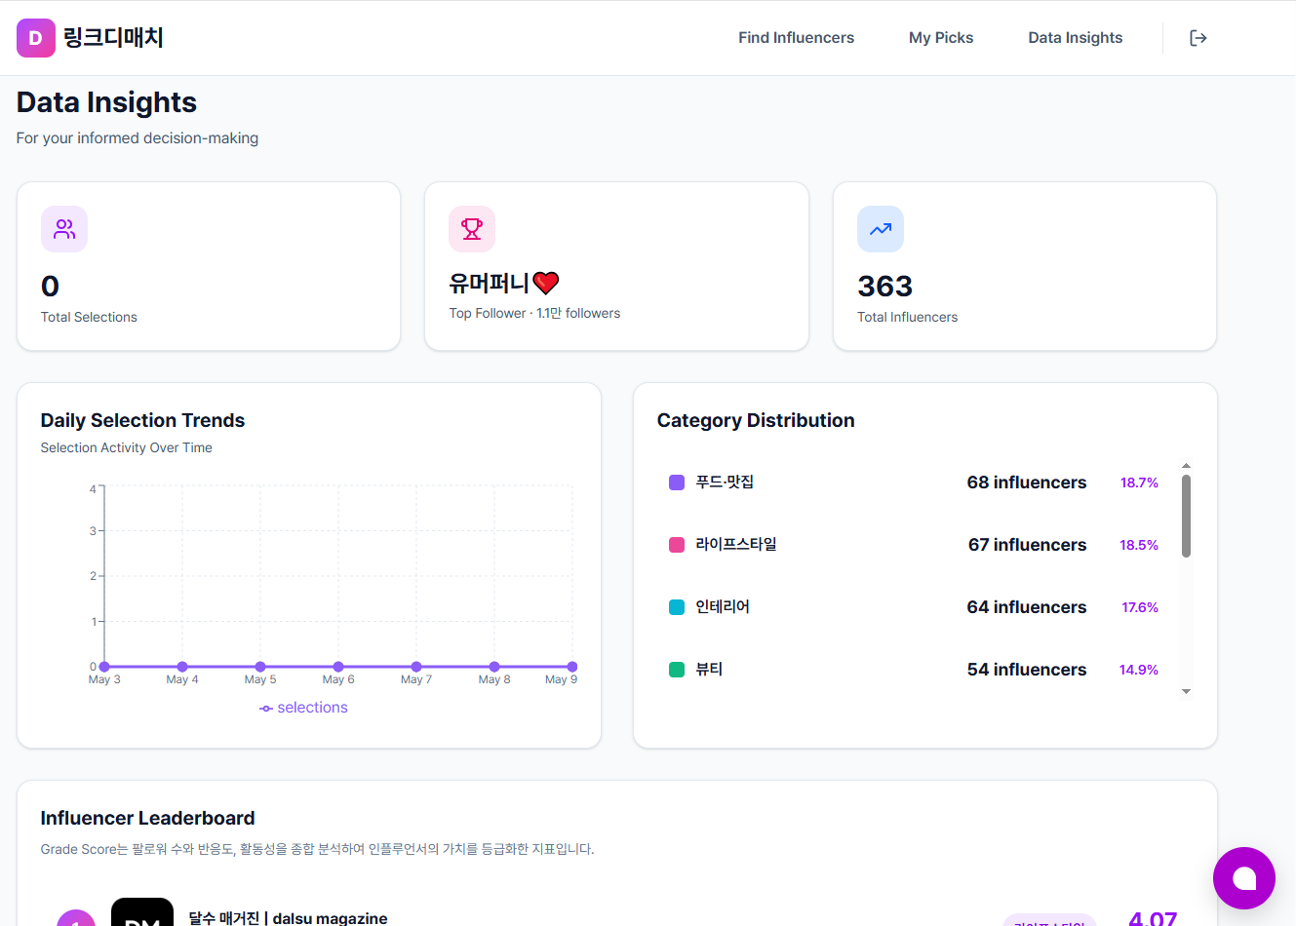
Task: Click the Total Selections users icon
Action: point(64,229)
